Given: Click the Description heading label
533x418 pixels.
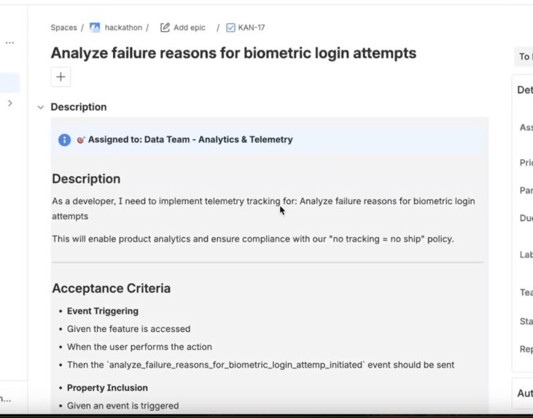Looking at the screenshot, I should [79, 107].
